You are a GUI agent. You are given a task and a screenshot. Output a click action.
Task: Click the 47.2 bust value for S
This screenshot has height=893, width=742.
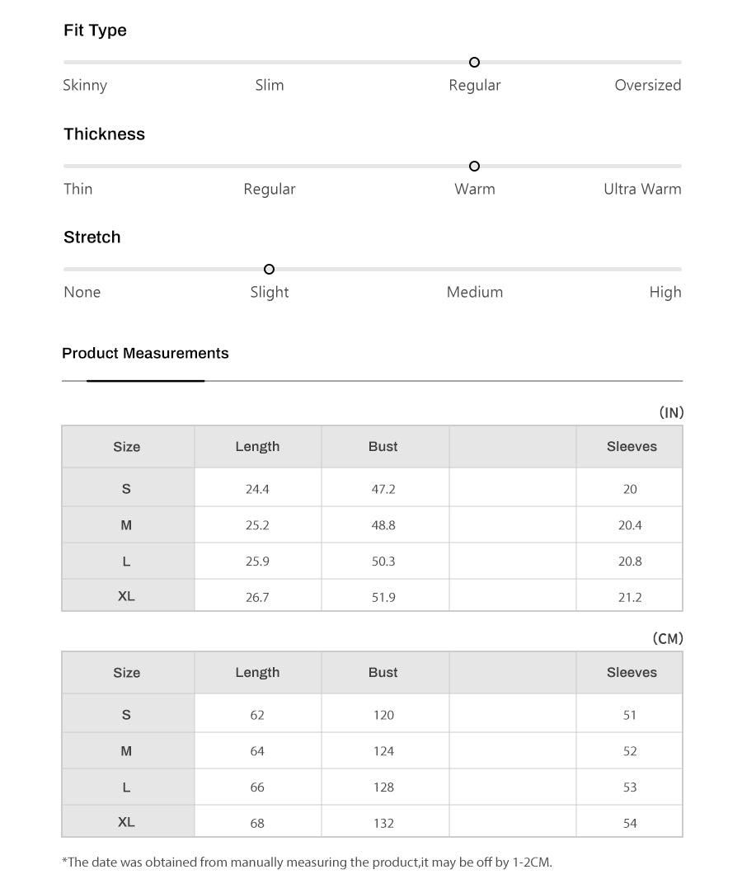tap(383, 489)
